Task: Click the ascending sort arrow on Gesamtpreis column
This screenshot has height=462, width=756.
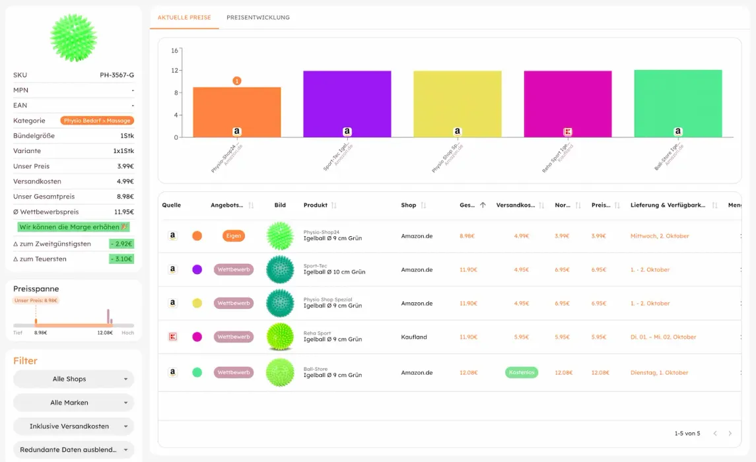Action: click(x=483, y=205)
